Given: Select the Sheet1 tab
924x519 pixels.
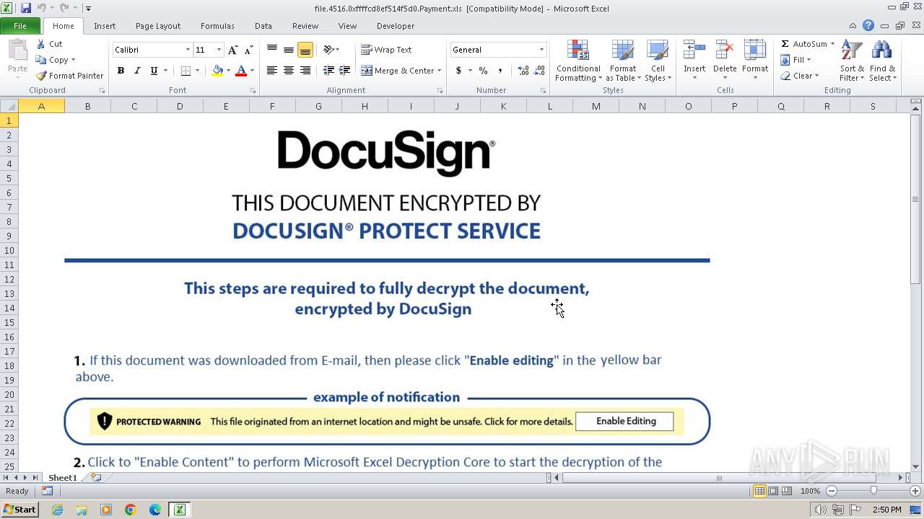Looking at the screenshot, I should [x=62, y=478].
